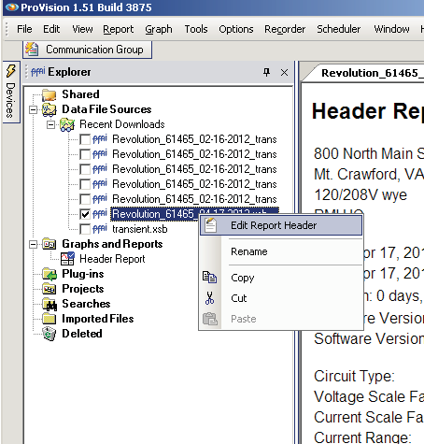Open the View menu
This screenshot has height=444, width=424.
click(x=82, y=29)
